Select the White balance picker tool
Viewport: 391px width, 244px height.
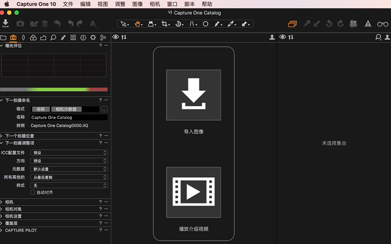coord(231,24)
